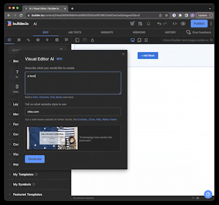The image size is (219, 205).
Task: Open the HISTORY tab
Action: click(170, 32)
